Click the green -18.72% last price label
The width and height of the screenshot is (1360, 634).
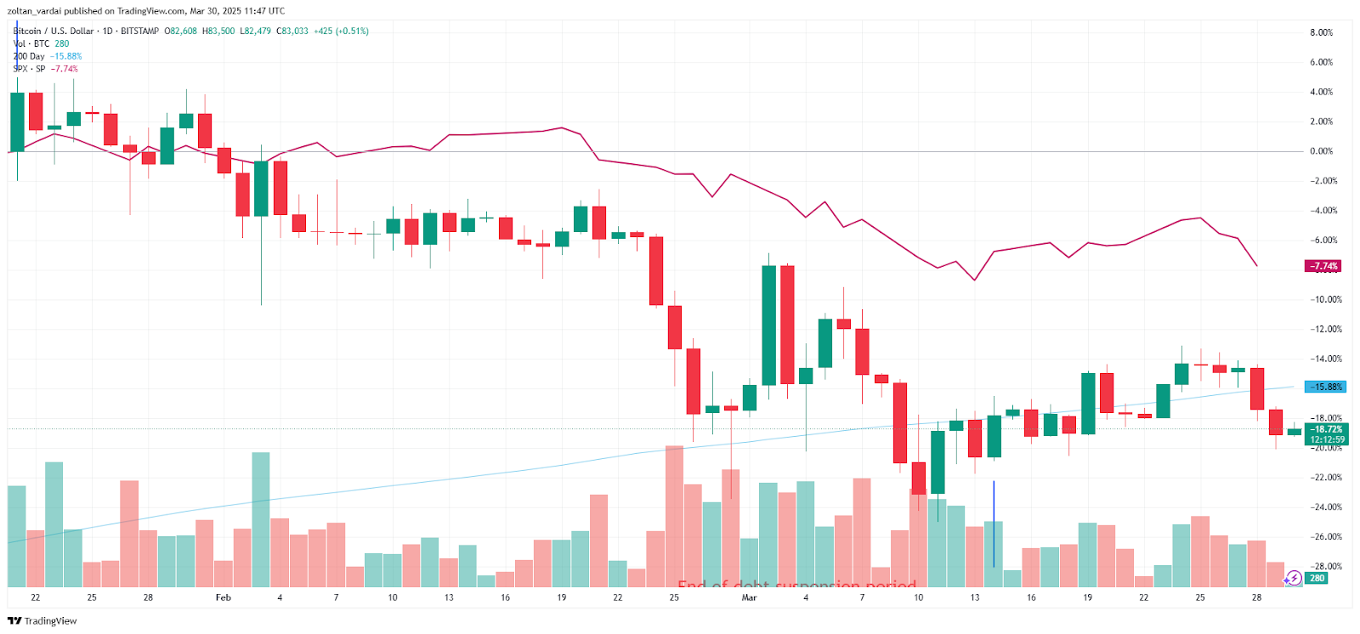click(1327, 429)
